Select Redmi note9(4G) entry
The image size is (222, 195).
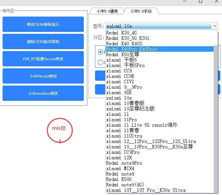point(124,185)
